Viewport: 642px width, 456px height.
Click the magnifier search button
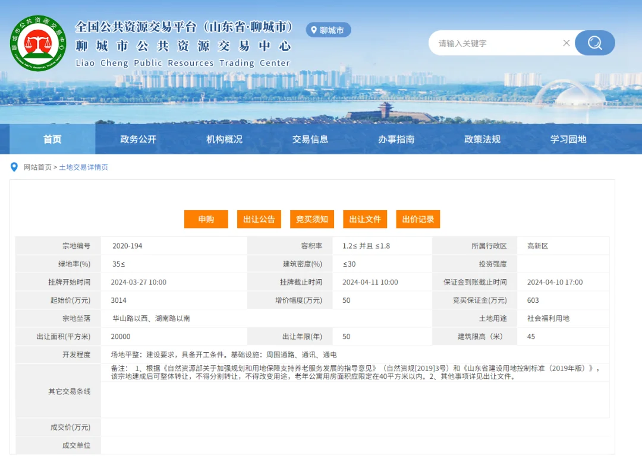594,43
